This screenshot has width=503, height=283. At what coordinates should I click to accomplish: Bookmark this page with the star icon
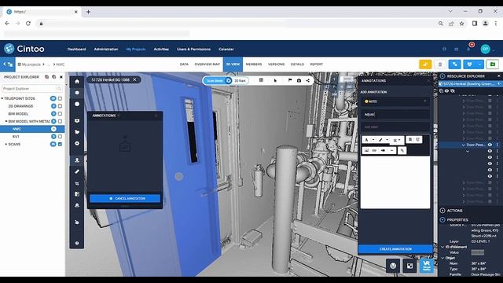pyautogui.click(x=461, y=24)
